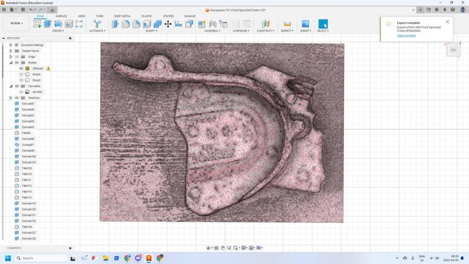
Task: Open the notifications bell in Fusion header
Action: (x=445, y=10)
